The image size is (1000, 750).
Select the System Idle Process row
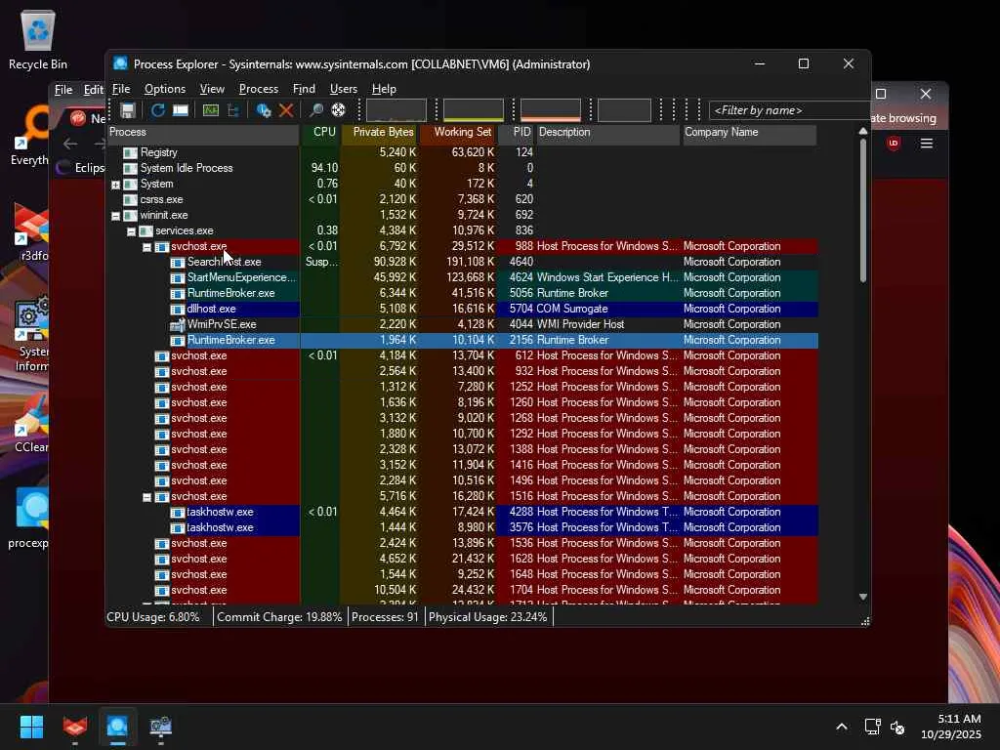click(x=462, y=168)
